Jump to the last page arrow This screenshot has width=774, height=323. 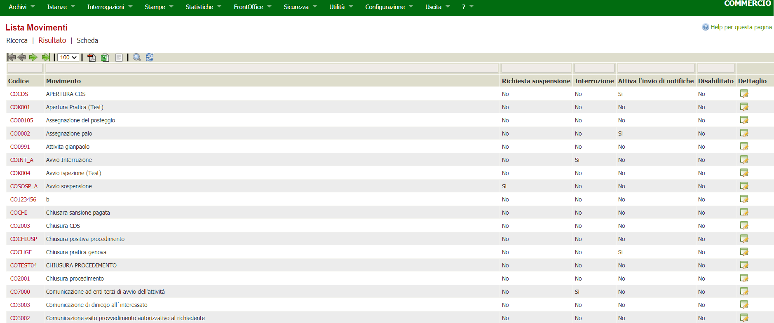point(46,57)
